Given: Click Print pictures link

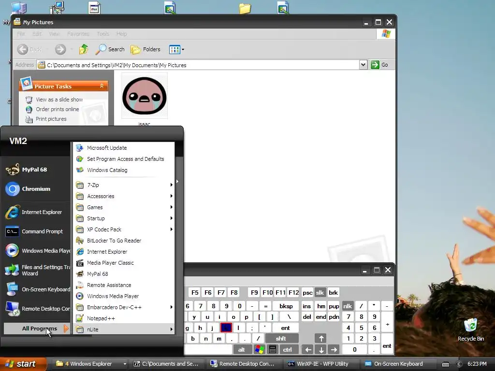Looking at the screenshot, I should pos(51,119).
